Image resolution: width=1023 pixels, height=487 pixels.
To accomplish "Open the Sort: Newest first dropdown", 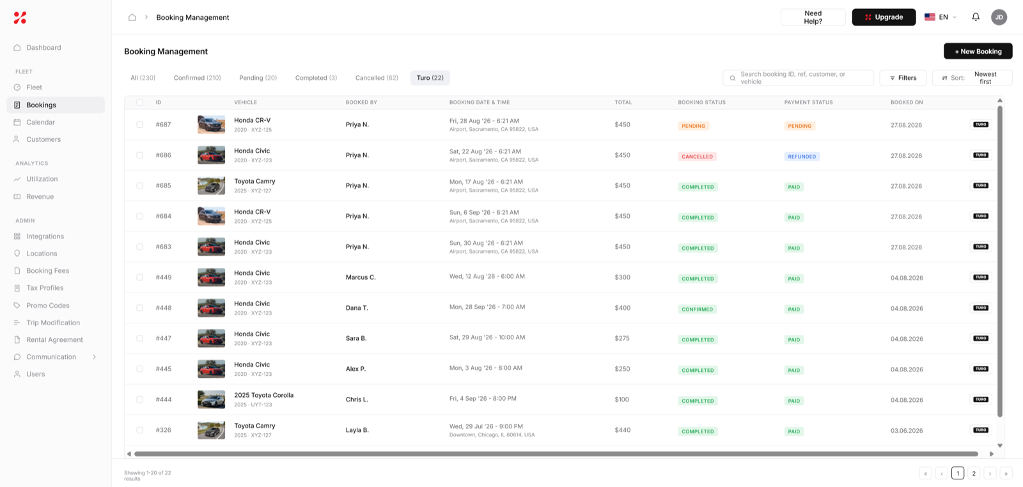I will (972, 78).
